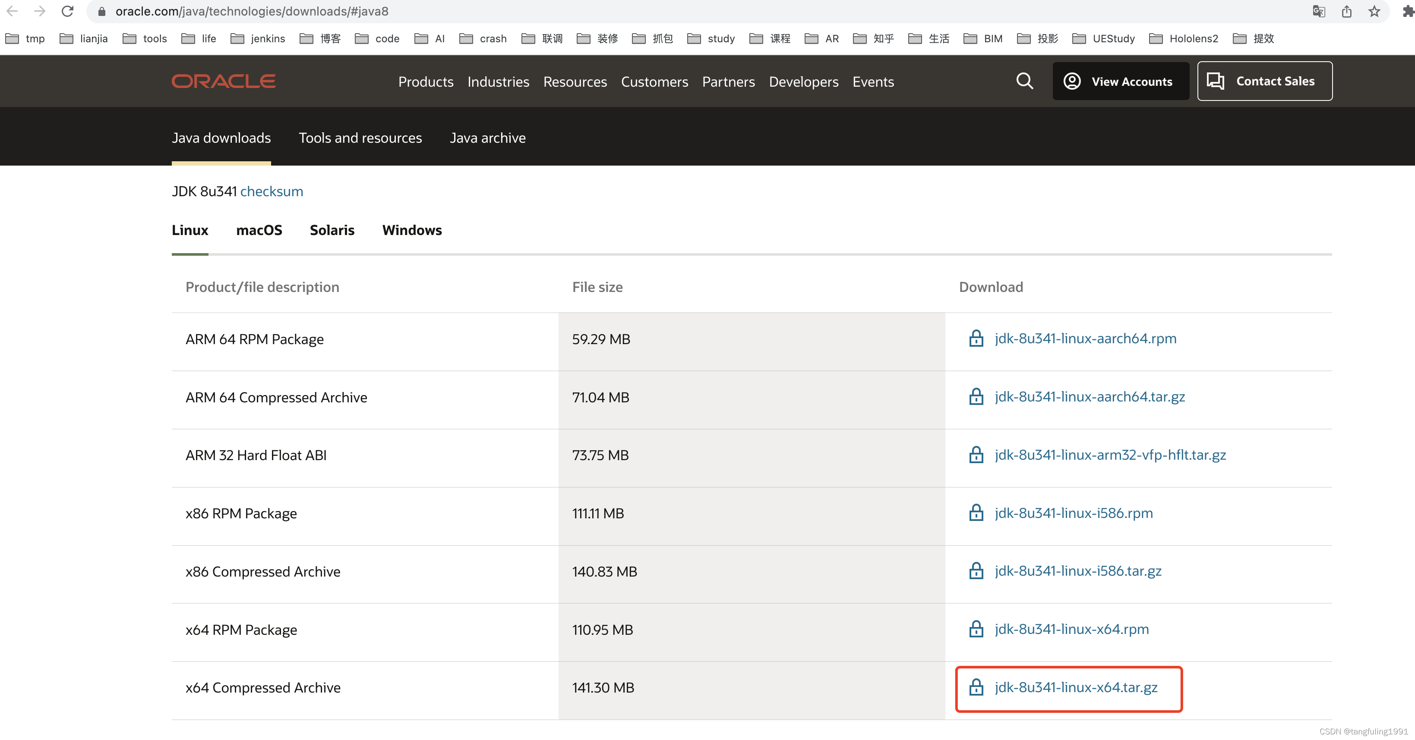
Task: Download jdk-8u341-linux-i586.rpm
Action: point(1074,513)
